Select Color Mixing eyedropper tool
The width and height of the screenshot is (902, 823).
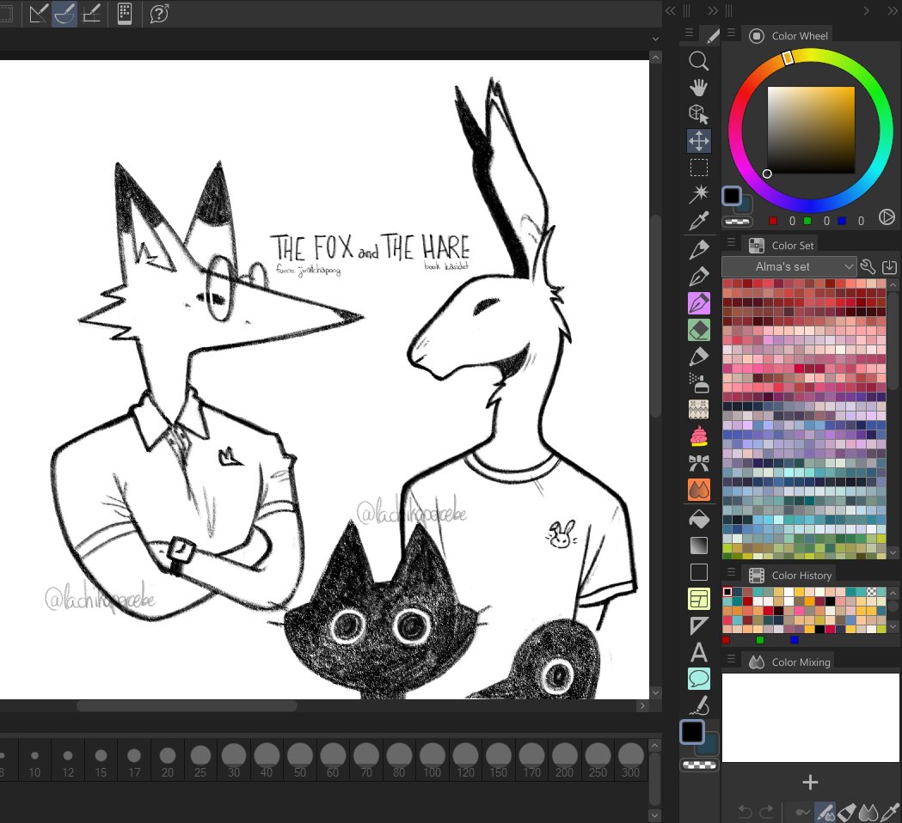[x=891, y=812]
